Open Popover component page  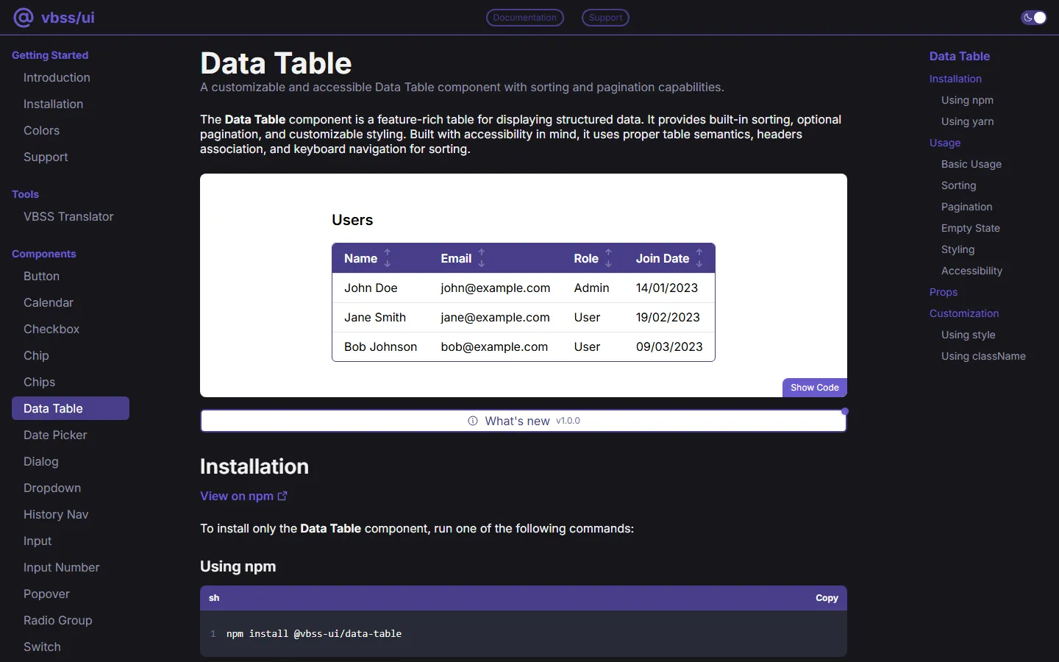pyautogui.click(x=46, y=594)
